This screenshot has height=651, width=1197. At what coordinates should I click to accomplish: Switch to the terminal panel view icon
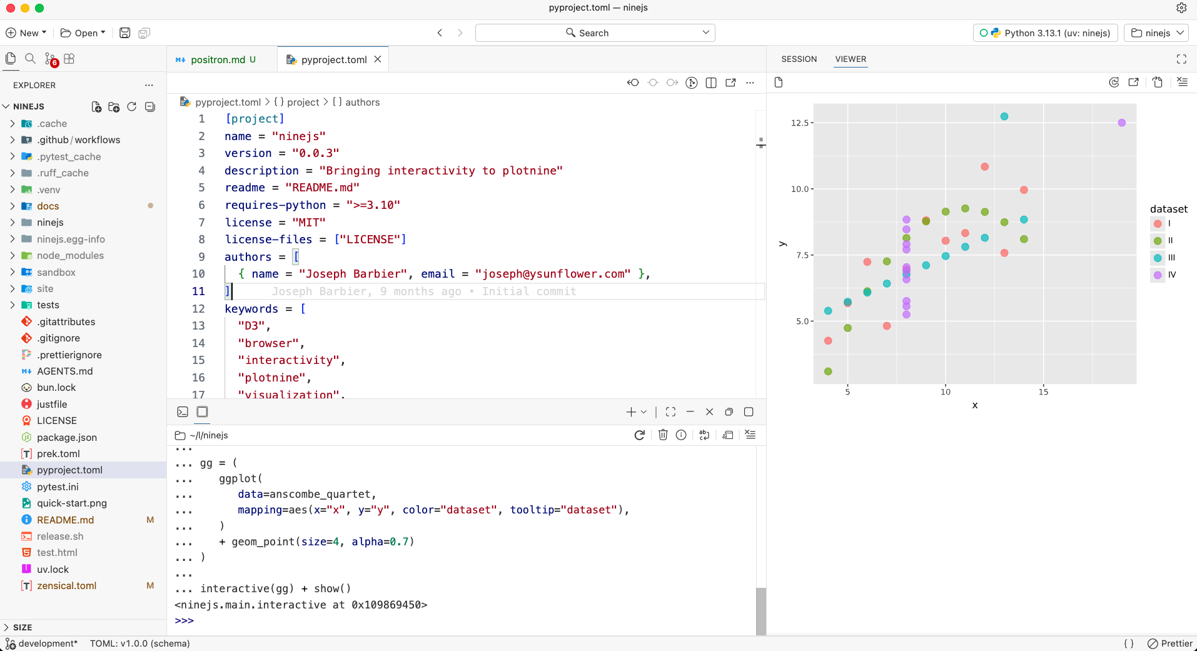[183, 412]
